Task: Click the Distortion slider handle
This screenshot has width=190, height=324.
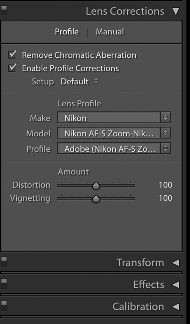Action: click(x=96, y=186)
